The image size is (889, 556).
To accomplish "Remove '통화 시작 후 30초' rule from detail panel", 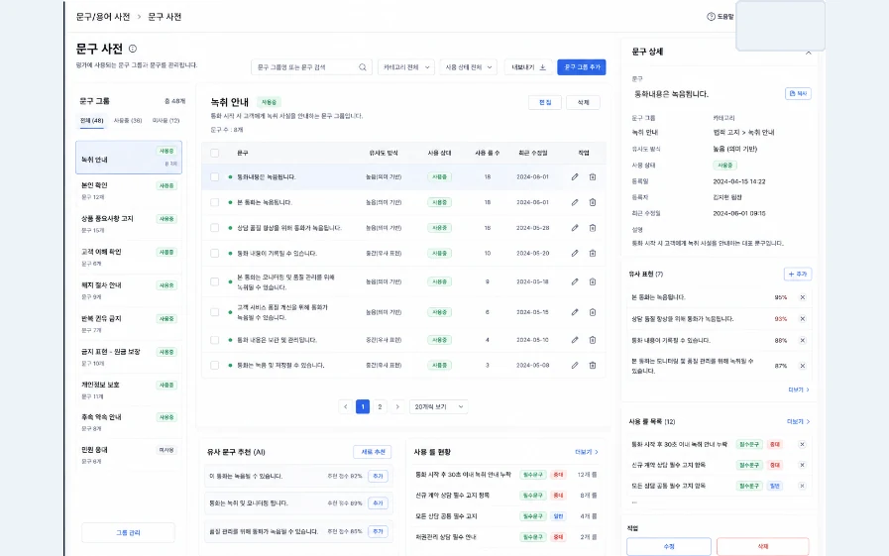I will 802,445.
